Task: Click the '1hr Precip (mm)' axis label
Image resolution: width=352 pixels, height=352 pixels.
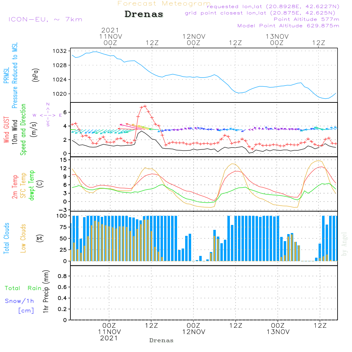Action: point(46,291)
